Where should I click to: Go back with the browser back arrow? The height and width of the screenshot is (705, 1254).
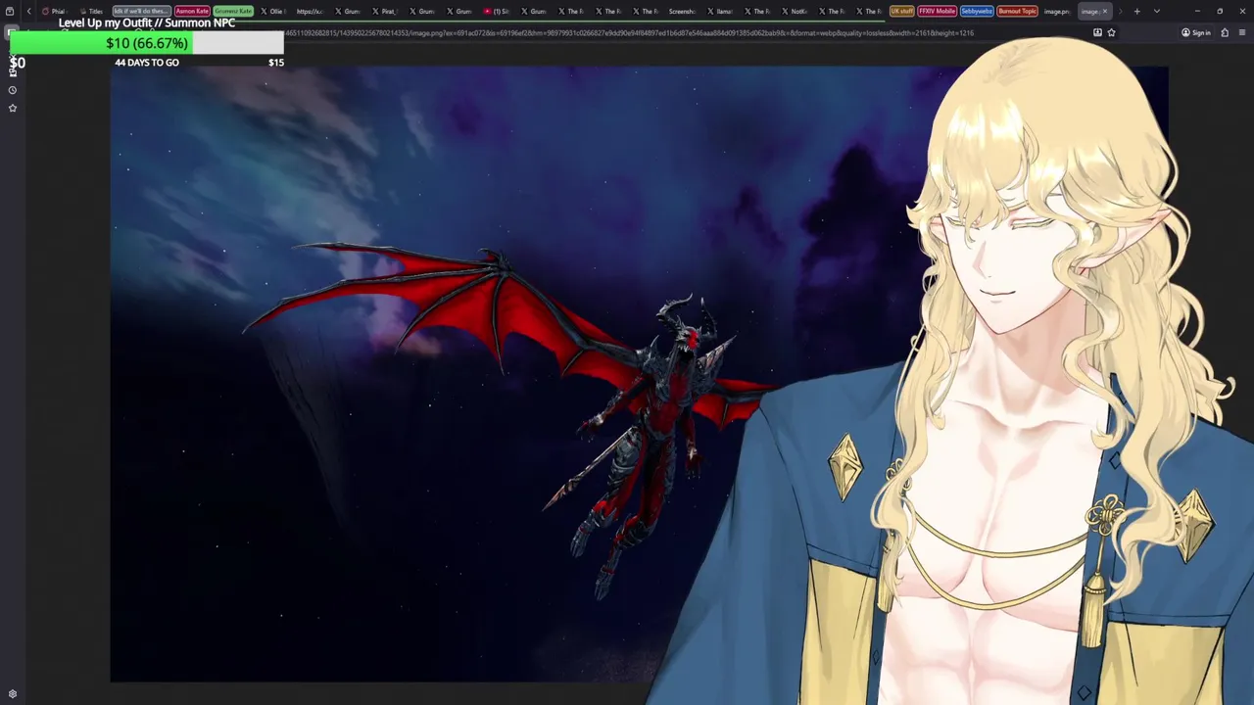click(x=28, y=11)
